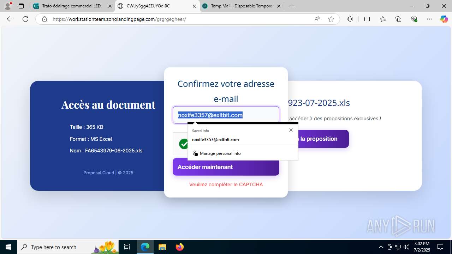
Task: Open the volume control tray icon
Action: pos(406,247)
